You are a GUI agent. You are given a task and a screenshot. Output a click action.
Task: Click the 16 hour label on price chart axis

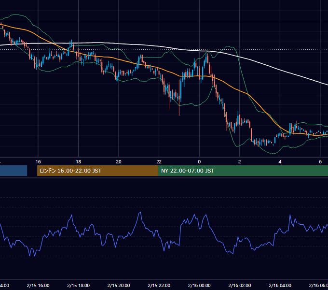38,162
